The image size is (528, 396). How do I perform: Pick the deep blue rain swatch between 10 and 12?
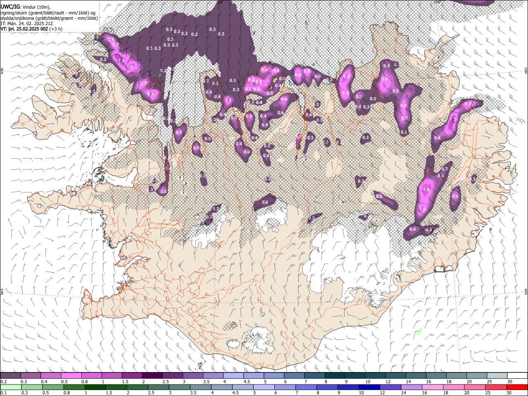click(369, 387)
